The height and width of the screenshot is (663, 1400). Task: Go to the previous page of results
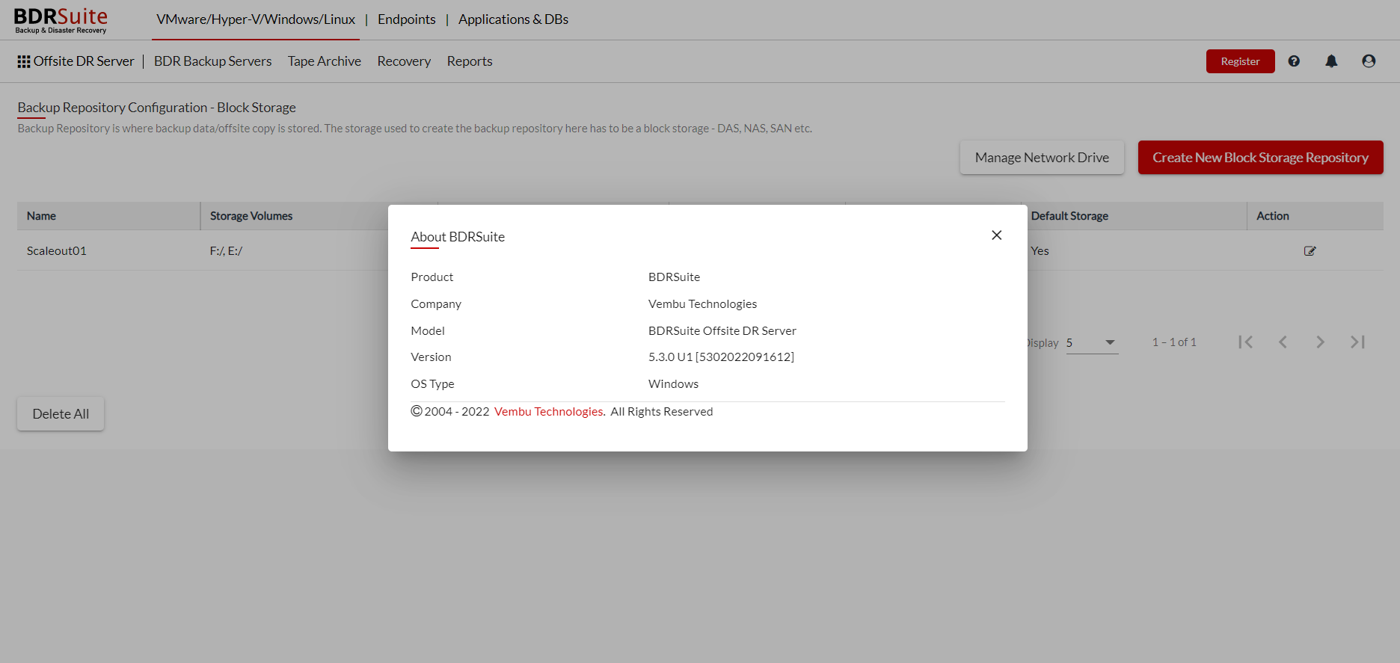click(x=1283, y=342)
